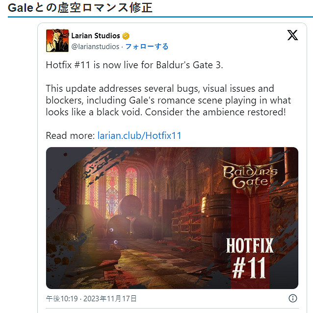Click the 2023年11月17日 post date
The image size is (313, 313).
[110, 299]
